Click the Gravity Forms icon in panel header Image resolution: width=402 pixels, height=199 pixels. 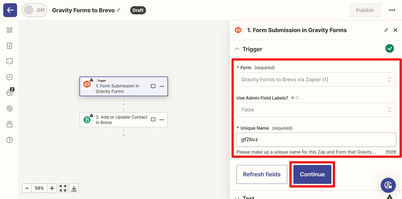click(x=238, y=30)
